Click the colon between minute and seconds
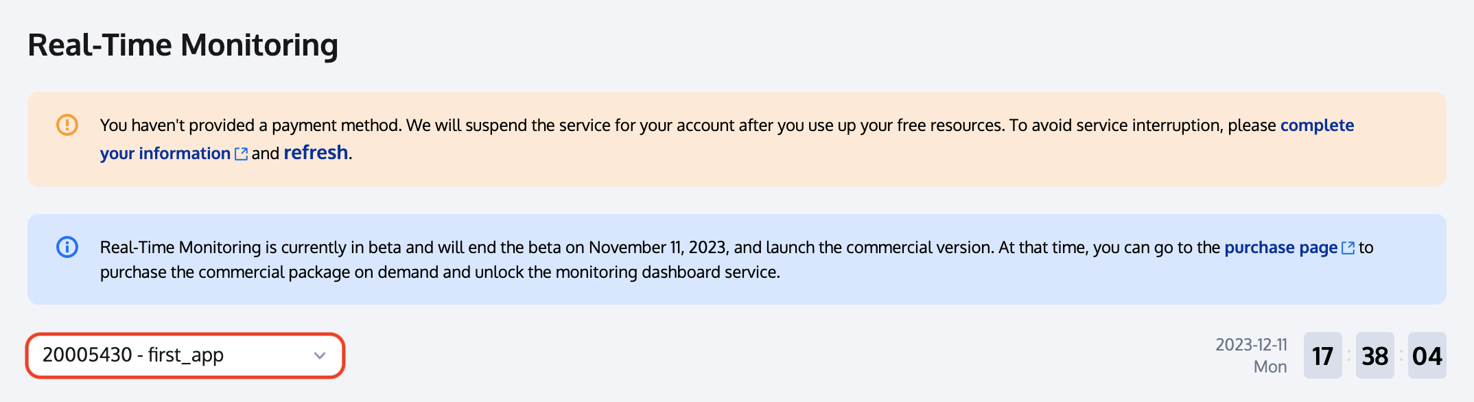 tap(1401, 355)
